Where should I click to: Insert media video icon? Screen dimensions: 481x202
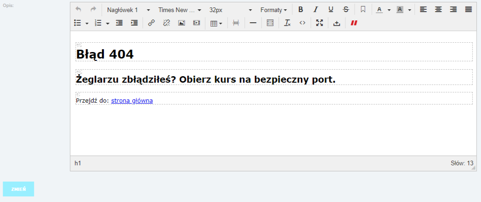click(196, 23)
